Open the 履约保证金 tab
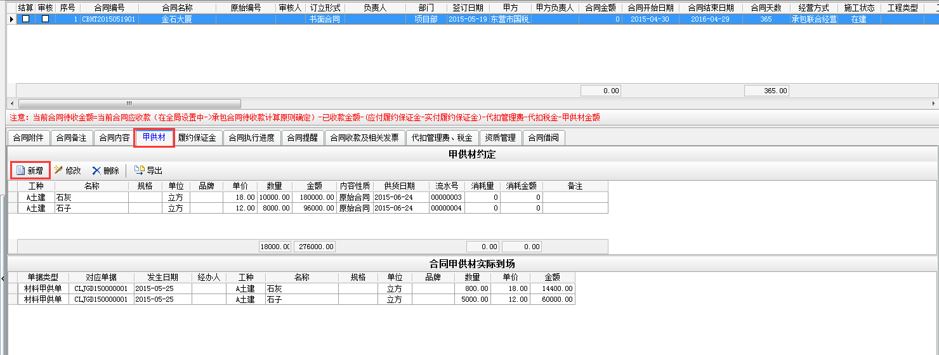The width and height of the screenshot is (939, 355). point(197,138)
